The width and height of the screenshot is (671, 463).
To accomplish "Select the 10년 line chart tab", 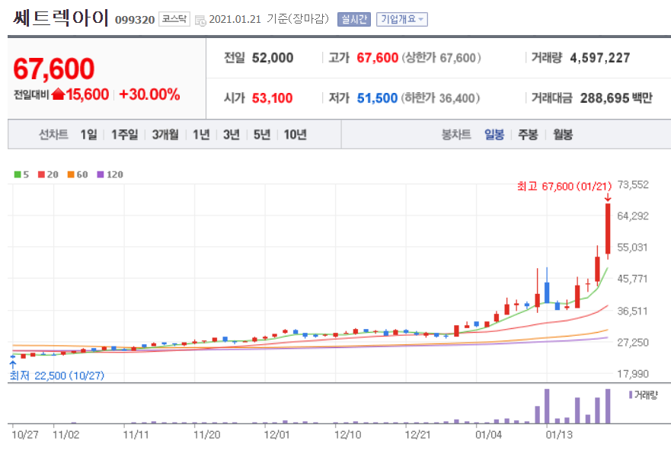I will [295, 135].
